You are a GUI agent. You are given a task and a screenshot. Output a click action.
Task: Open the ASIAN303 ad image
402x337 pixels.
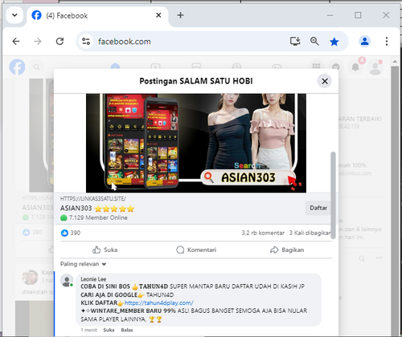196,143
